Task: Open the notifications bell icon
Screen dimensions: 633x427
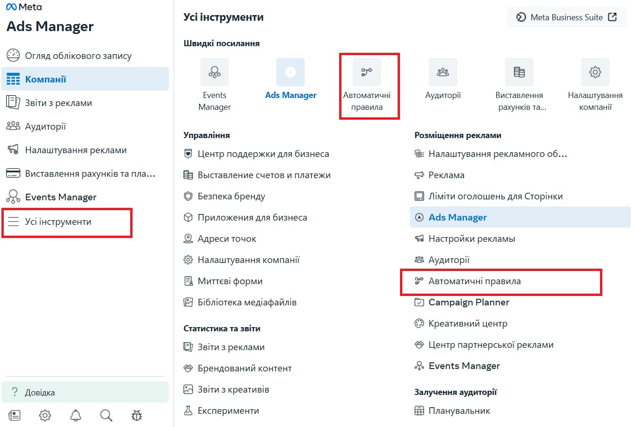Action: (x=75, y=415)
